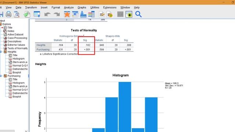The height and width of the screenshot is (132, 235).
Task: Click the Undo arrow icon
Action: (47, 14)
